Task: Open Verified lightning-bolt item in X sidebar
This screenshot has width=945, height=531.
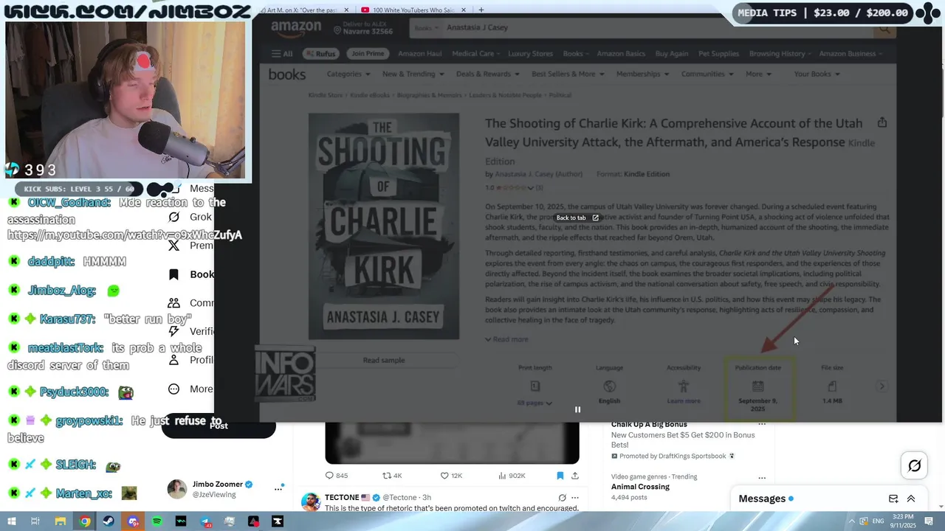Action: click(173, 332)
